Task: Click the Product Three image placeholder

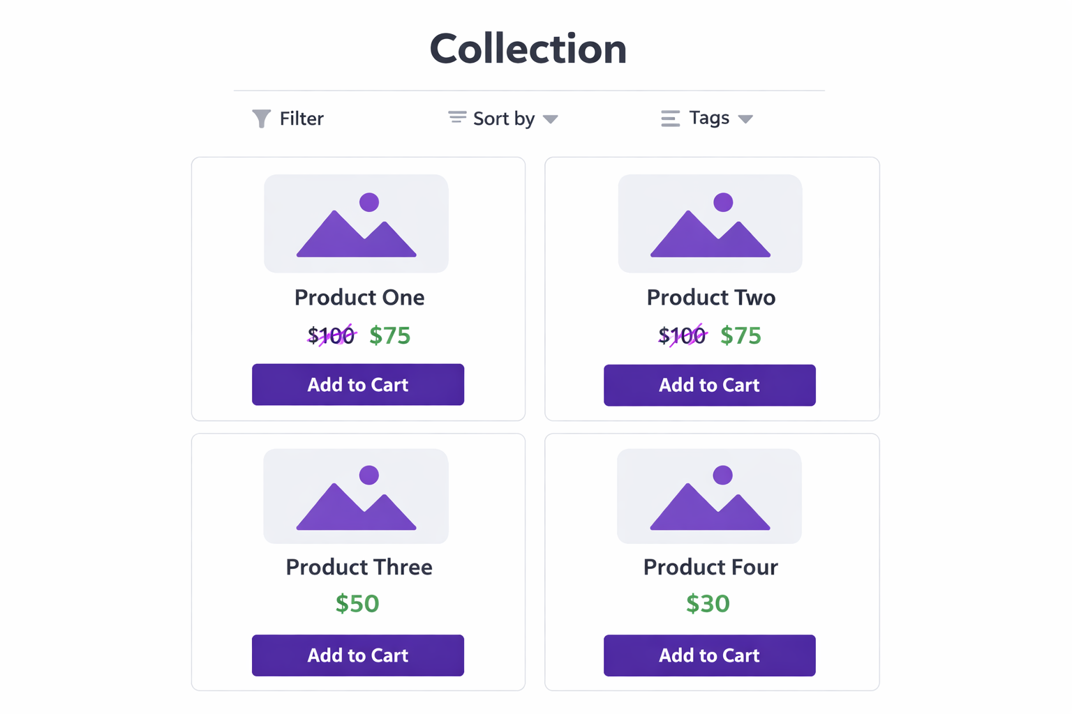Action: click(356, 496)
